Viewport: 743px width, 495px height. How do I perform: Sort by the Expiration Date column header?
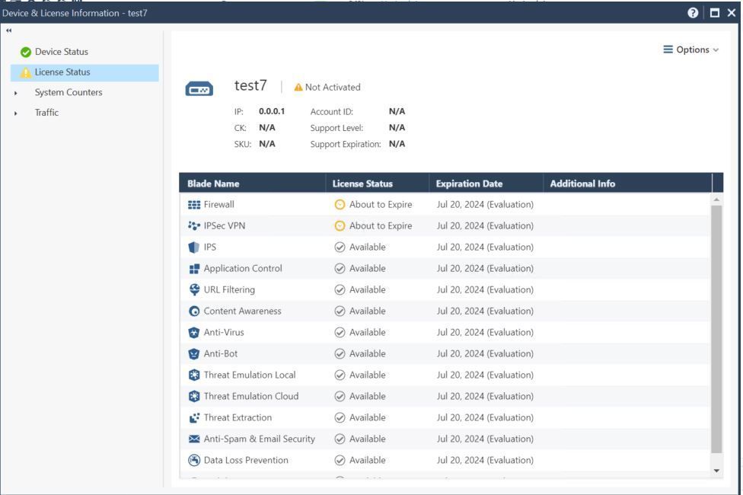[469, 184]
